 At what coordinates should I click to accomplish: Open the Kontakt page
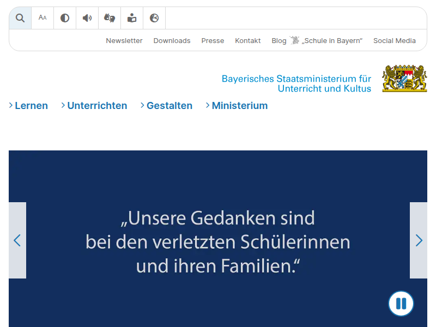248,40
